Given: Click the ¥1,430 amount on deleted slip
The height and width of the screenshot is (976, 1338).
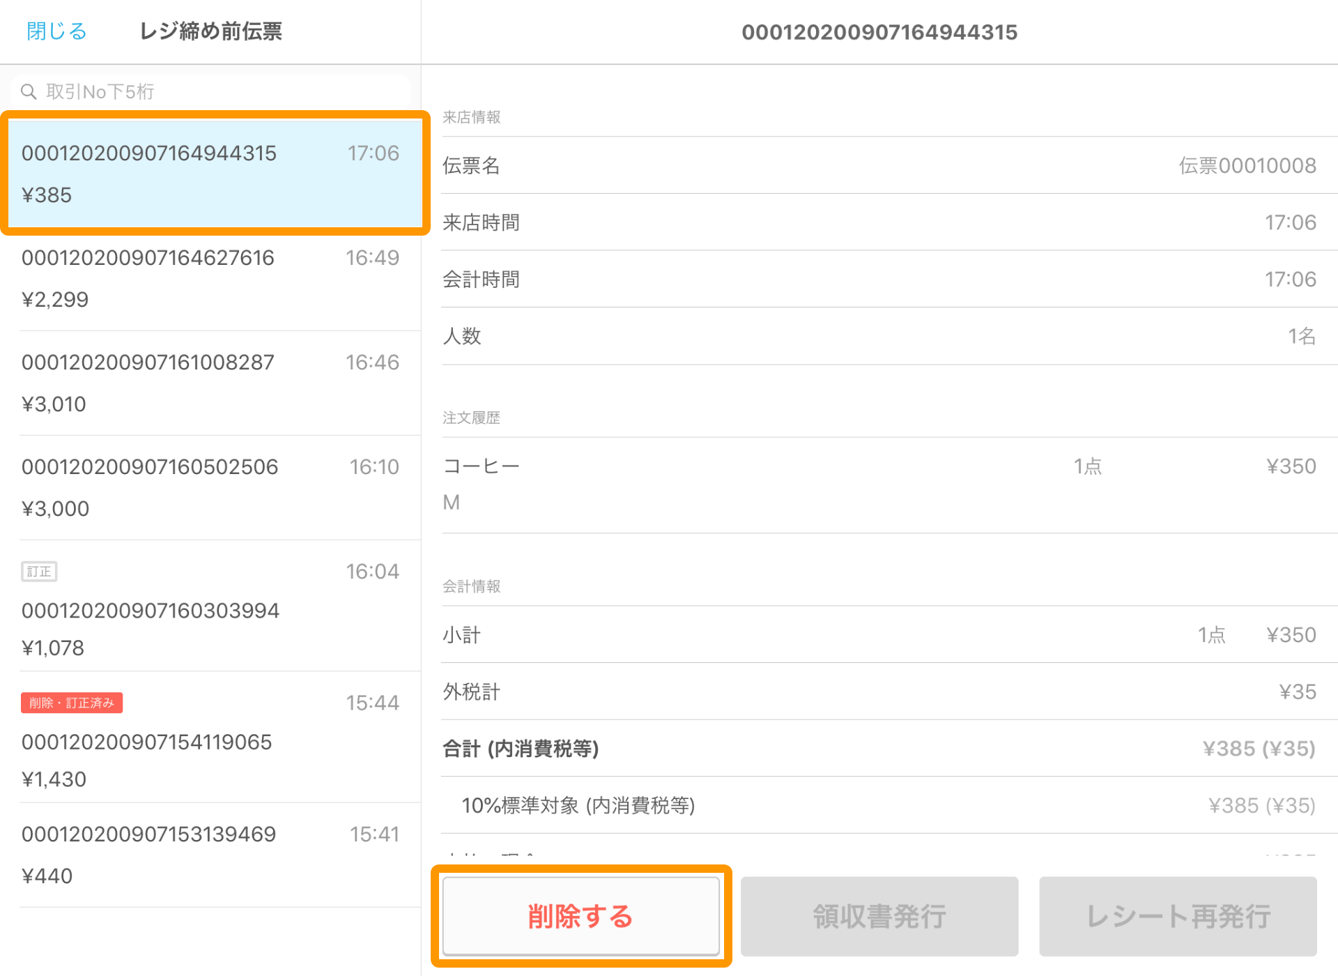Looking at the screenshot, I should click(x=54, y=779).
